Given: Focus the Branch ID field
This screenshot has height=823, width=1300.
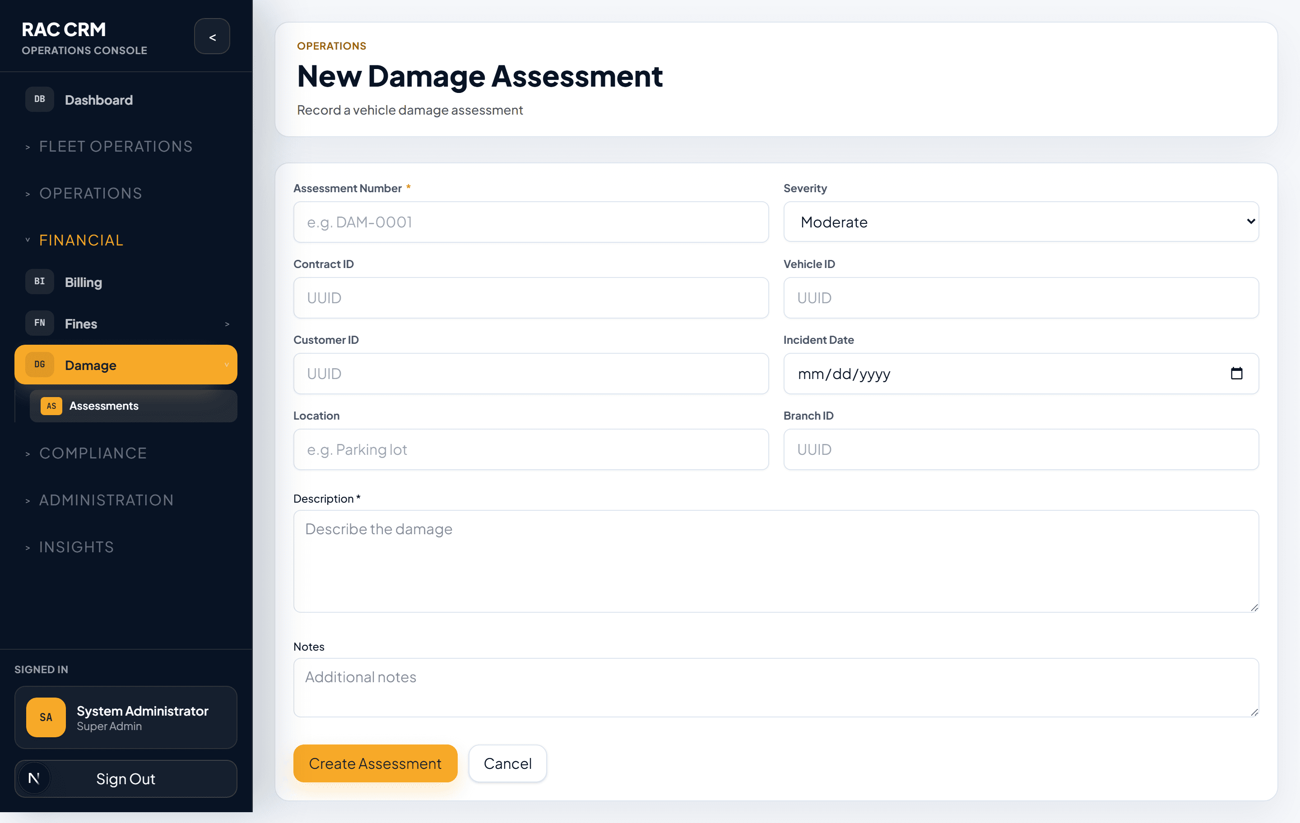Looking at the screenshot, I should click(1021, 449).
